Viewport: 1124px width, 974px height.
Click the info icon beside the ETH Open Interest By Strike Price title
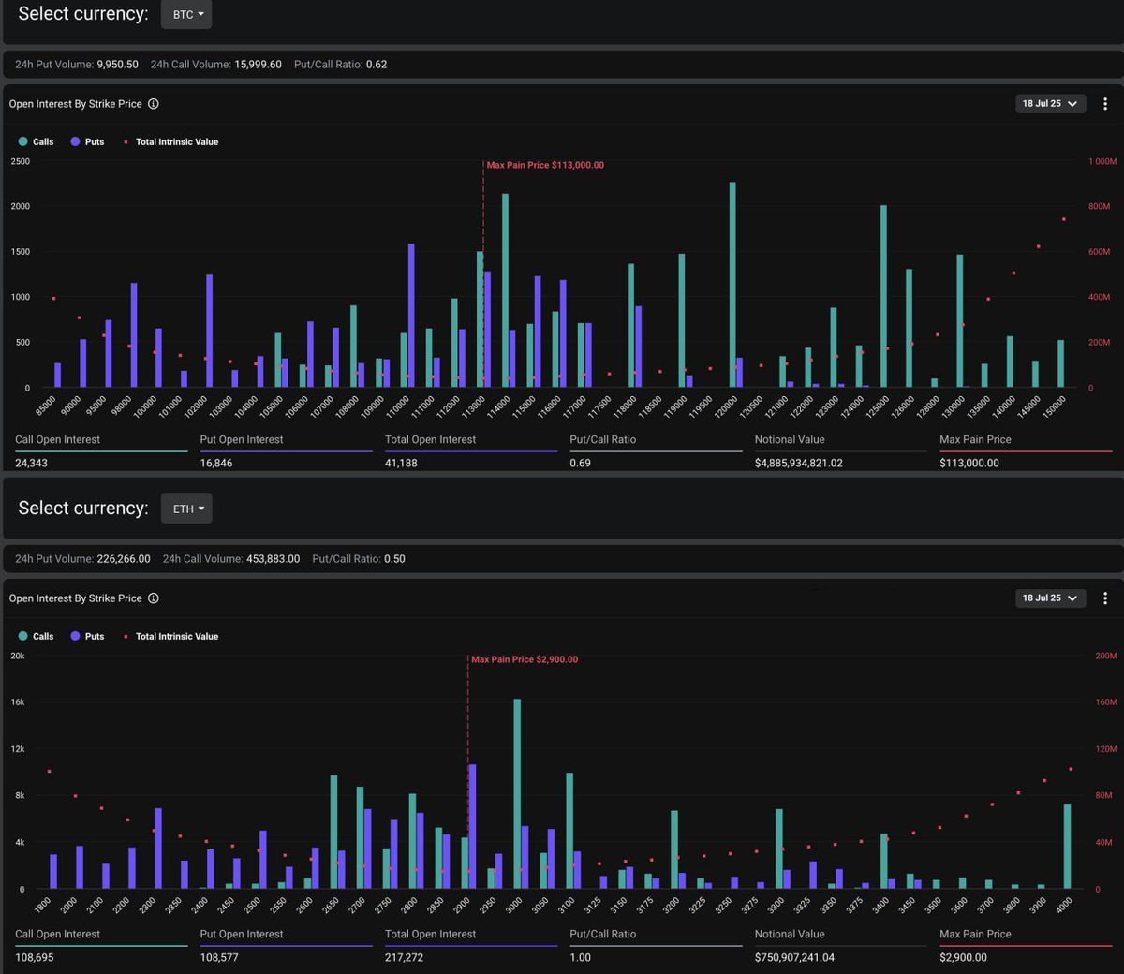click(154, 598)
